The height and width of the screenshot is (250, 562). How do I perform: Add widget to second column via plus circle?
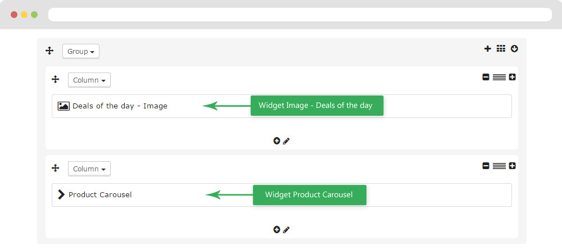point(277,230)
